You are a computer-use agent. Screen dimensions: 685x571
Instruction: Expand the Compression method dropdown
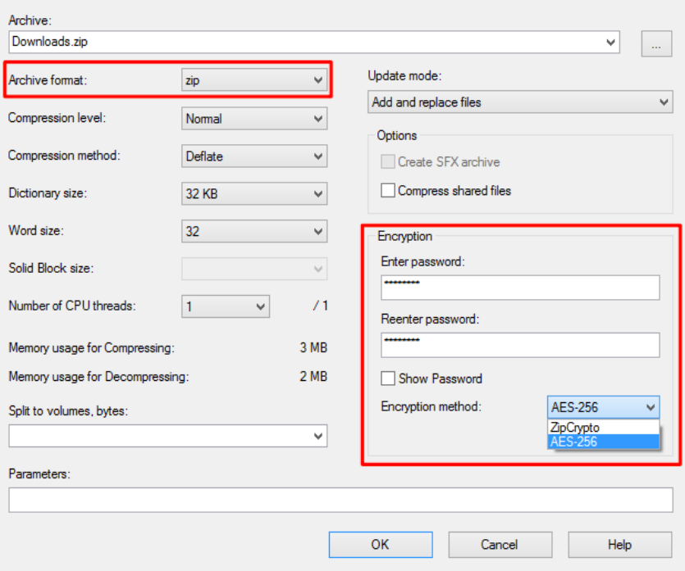tap(253, 156)
